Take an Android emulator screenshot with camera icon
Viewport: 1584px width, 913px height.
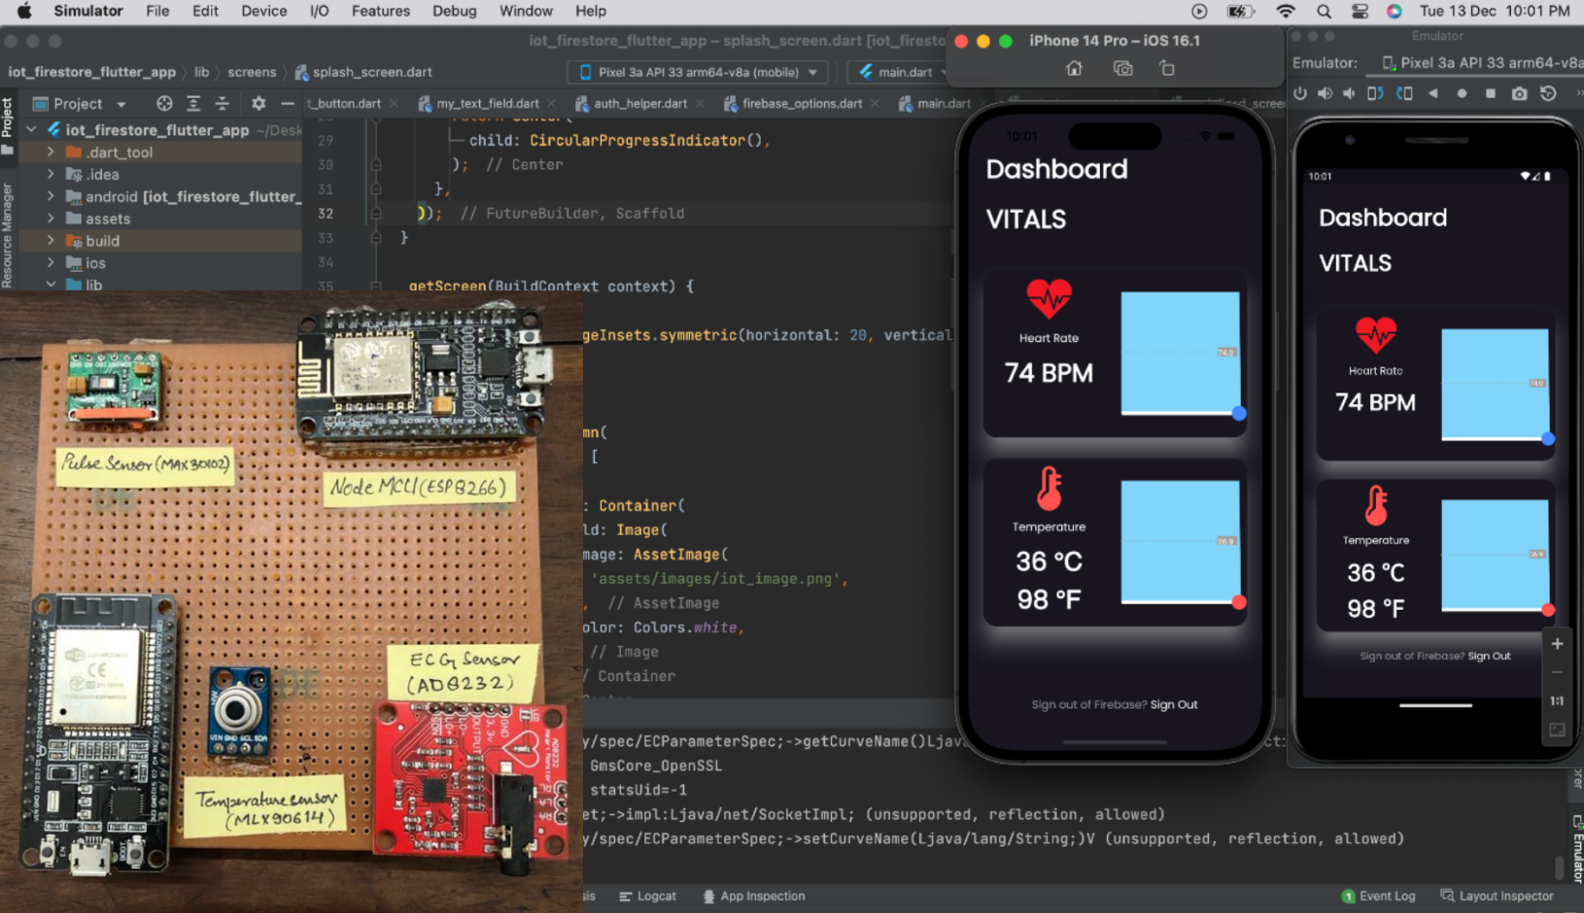click(x=1519, y=94)
